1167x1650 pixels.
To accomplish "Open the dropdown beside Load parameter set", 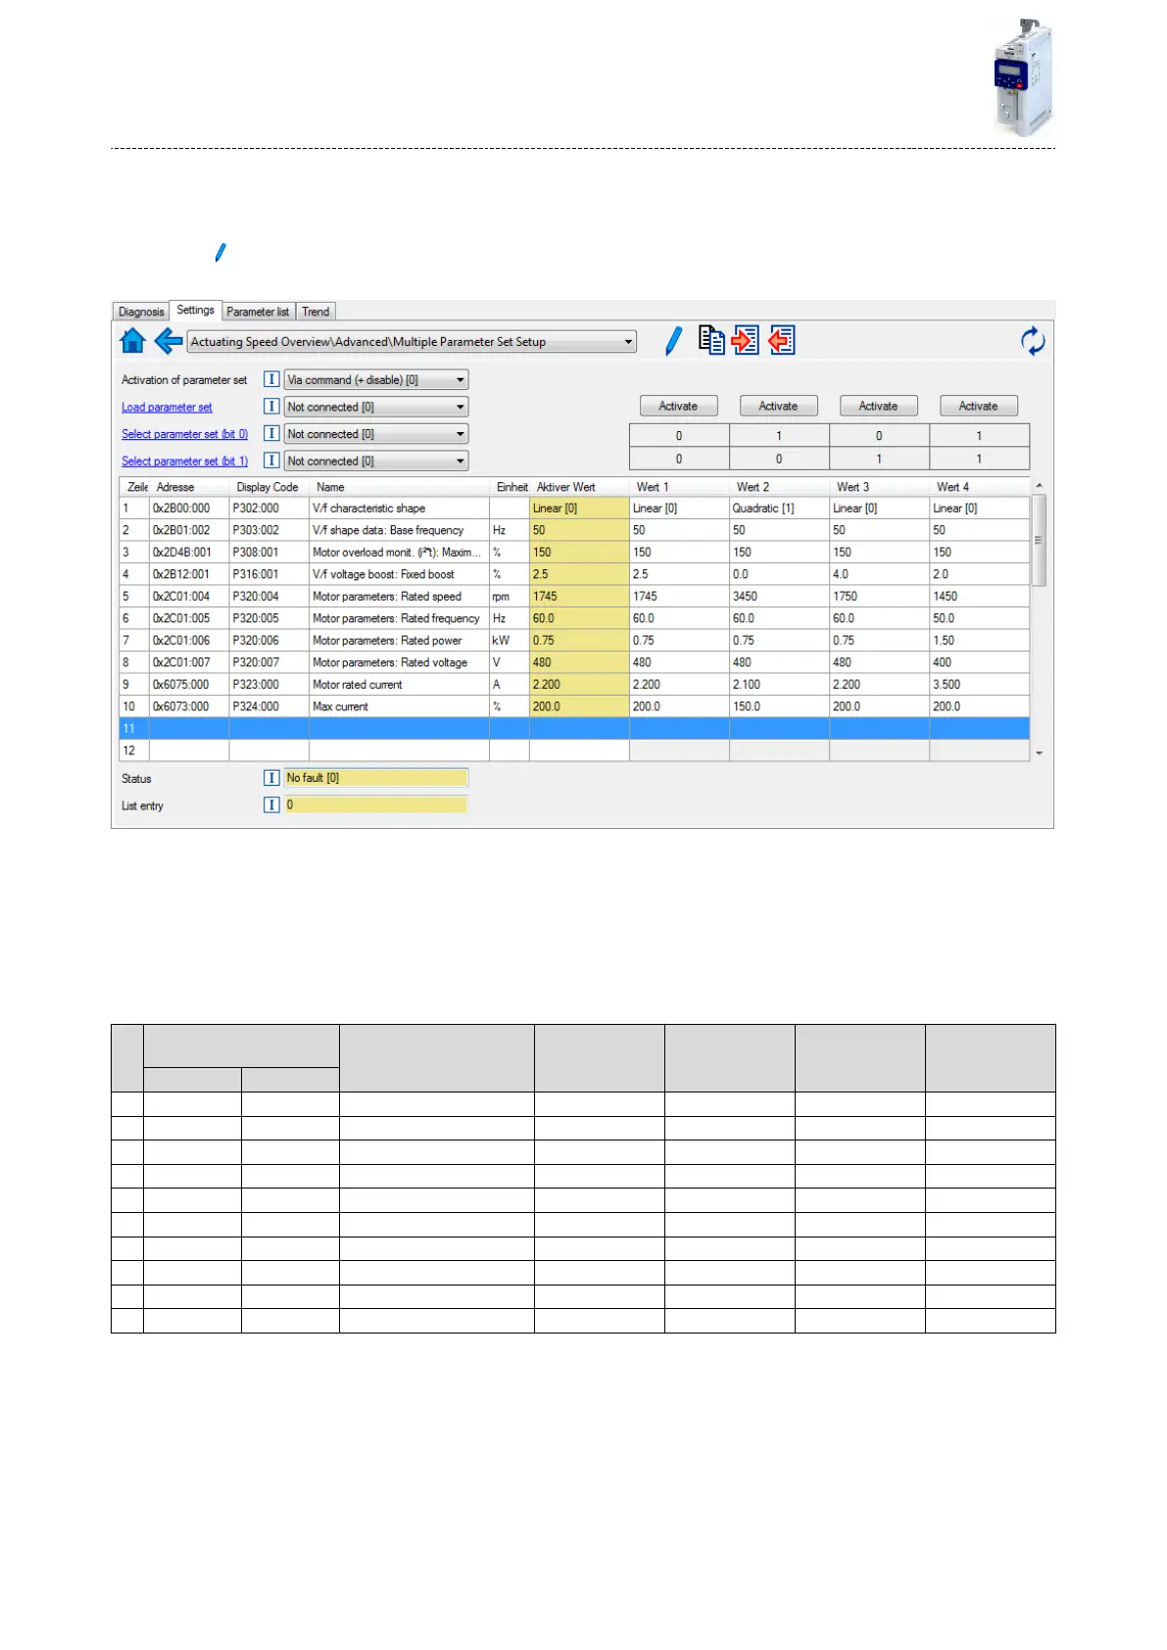I will pyautogui.click(x=460, y=407).
